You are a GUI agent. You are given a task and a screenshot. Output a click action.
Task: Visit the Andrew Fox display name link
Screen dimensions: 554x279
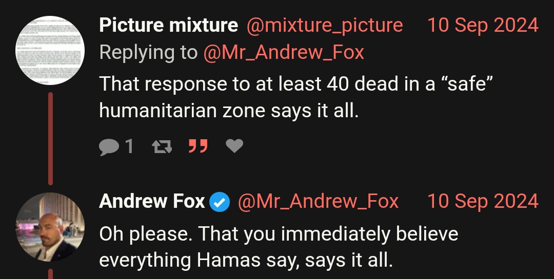[152, 201]
